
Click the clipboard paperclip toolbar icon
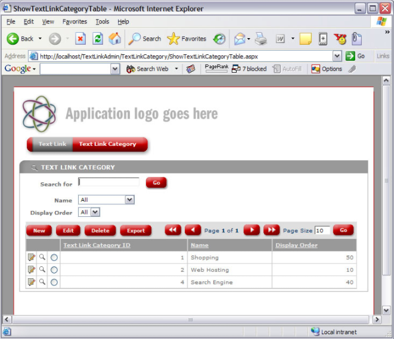point(356,39)
